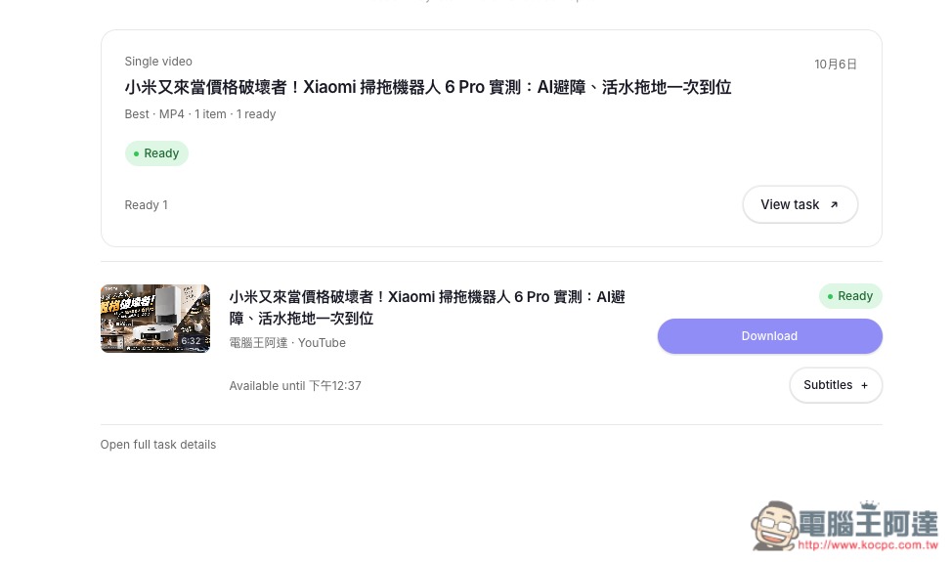Click the 'Single video' label
This screenshot has width=951, height=562.
158,62
